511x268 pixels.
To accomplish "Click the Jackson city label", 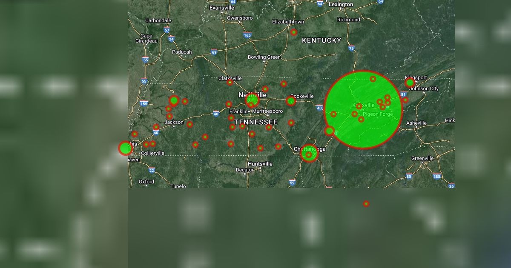I will 174,122.
